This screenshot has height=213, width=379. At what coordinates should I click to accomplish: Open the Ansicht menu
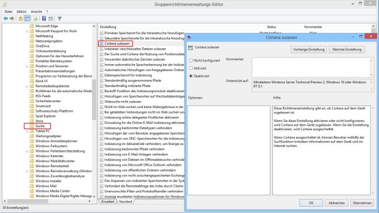36,12
